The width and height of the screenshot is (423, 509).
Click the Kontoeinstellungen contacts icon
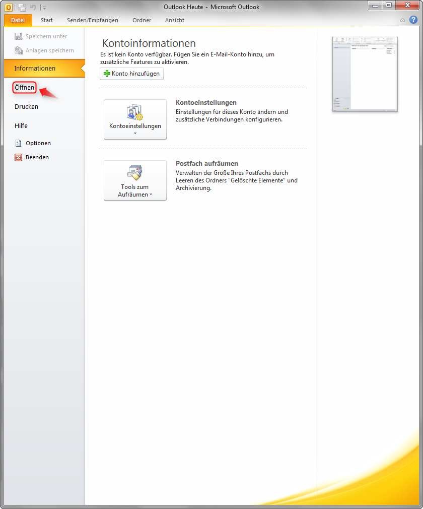[x=135, y=113]
